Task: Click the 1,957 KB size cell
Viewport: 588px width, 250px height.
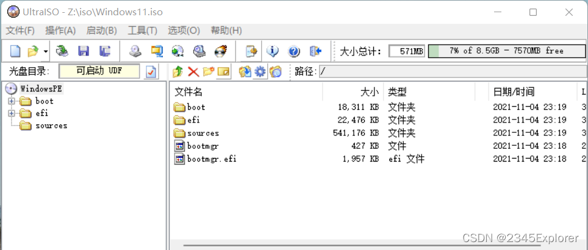Action: coord(360,159)
